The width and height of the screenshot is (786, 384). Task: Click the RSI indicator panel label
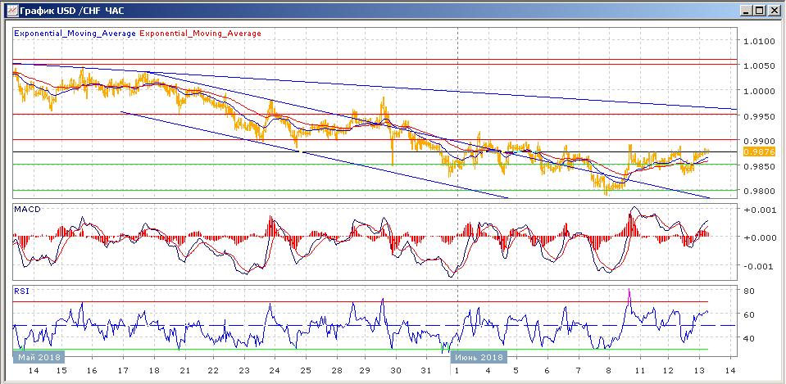(21, 290)
